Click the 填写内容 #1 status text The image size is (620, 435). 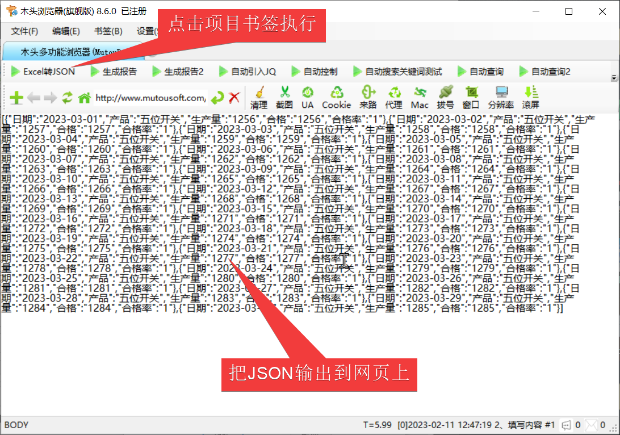pos(531,425)
